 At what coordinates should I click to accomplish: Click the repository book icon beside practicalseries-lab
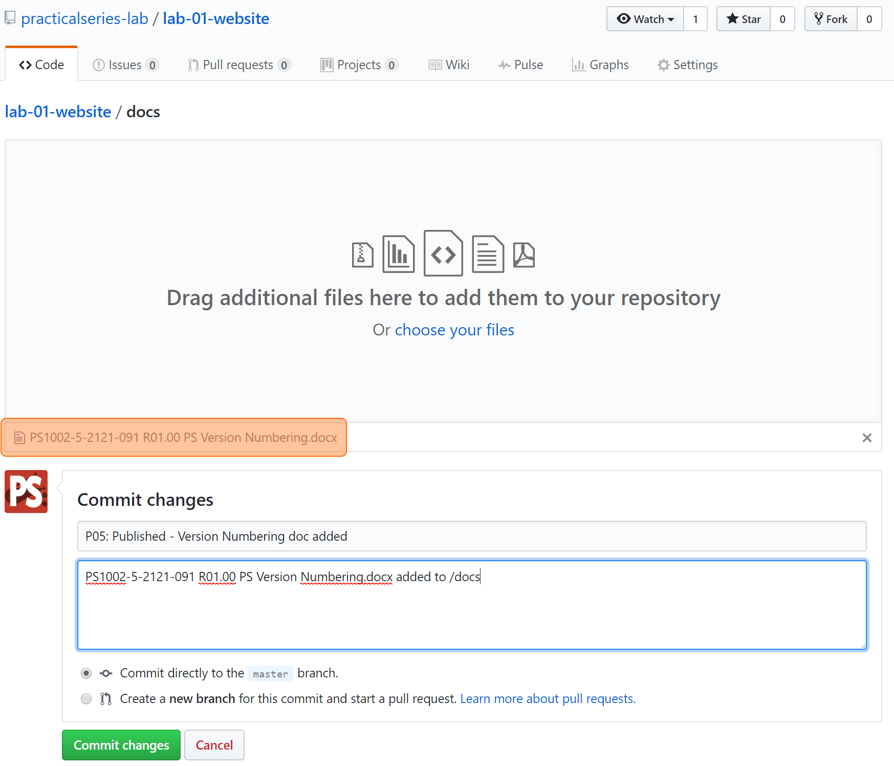10,18
